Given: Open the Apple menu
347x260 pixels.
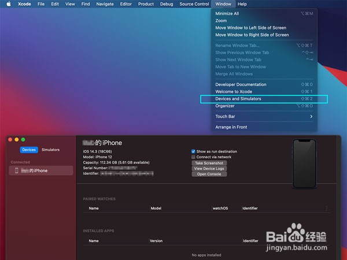Looking at the screenshot, I should [9, 4].
